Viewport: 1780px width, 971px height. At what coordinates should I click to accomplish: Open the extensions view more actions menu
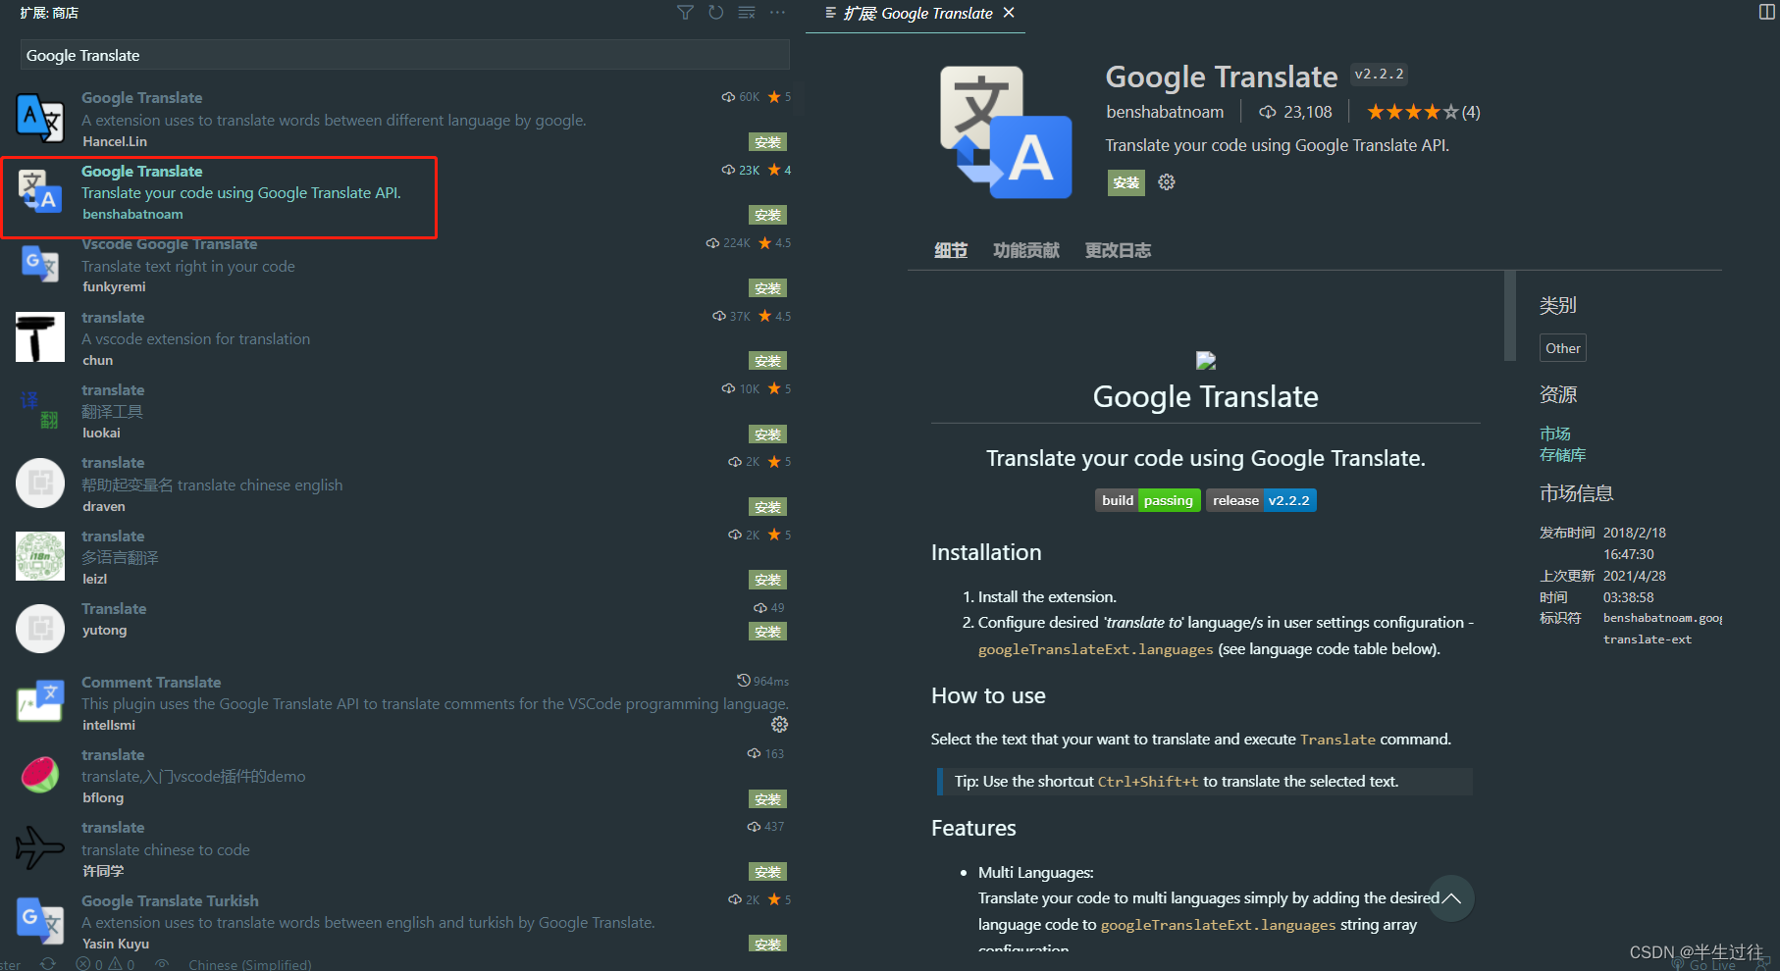pos(777,13)
